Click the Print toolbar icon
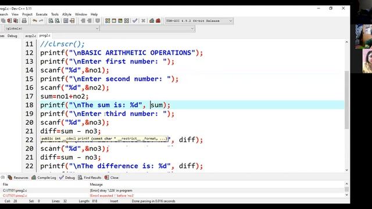This screenshot has height=209, width=372. coord(24,21)
